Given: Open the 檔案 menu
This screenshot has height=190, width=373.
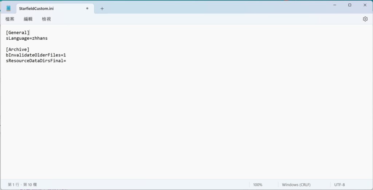Looking at the screenshot, I should tap(10, 19).
